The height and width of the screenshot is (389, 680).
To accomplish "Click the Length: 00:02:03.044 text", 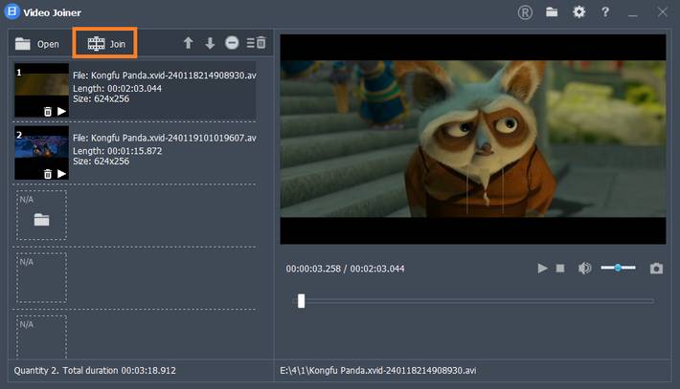I will 117,88.
